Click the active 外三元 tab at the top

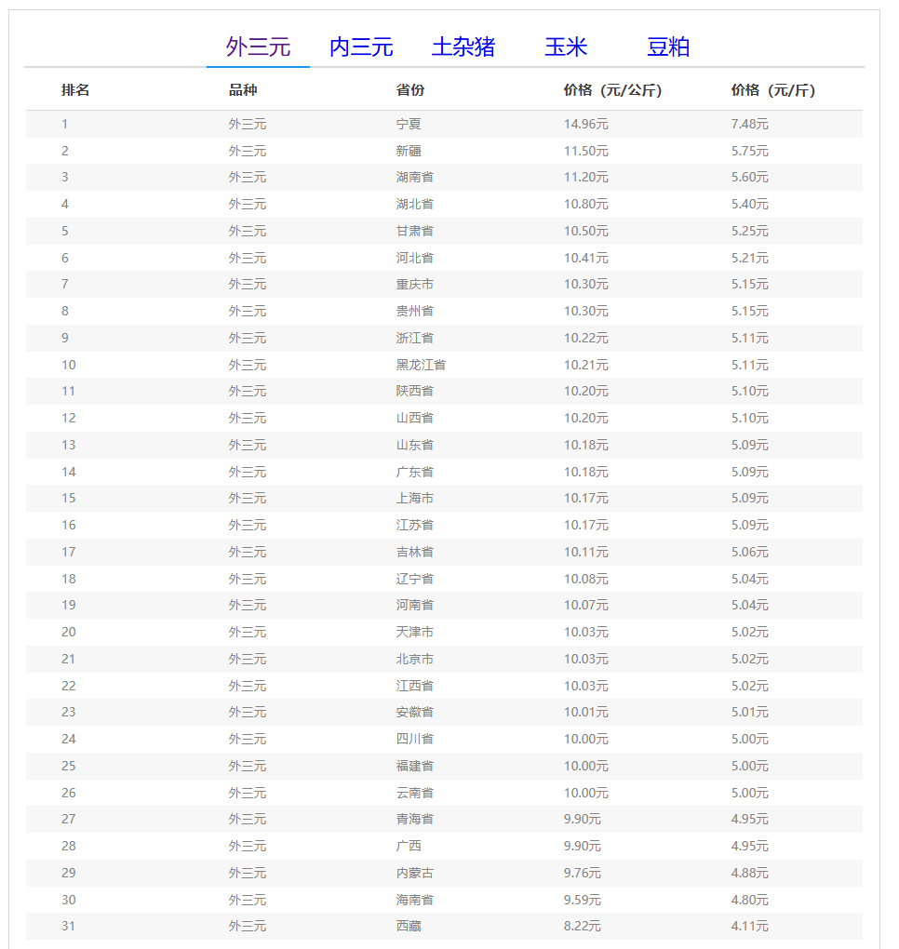pos(259,47)
